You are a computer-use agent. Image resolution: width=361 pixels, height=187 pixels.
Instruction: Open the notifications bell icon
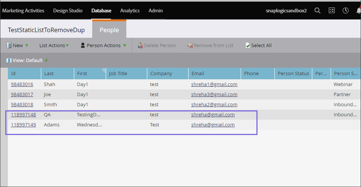coord(359,10)
